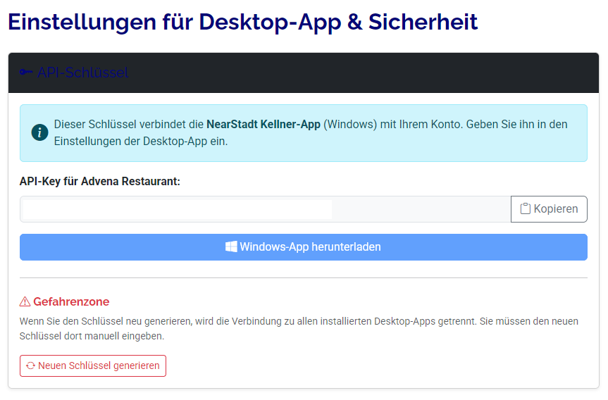This screenshot has width=608, height=400.
Task: Click the red Gefahrenzone heading
Action: (x=71, y=302)
